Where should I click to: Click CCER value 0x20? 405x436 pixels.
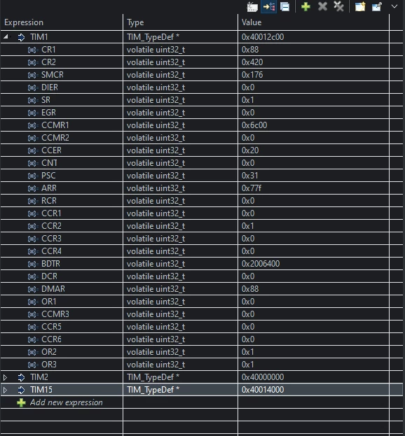(250, 150)
